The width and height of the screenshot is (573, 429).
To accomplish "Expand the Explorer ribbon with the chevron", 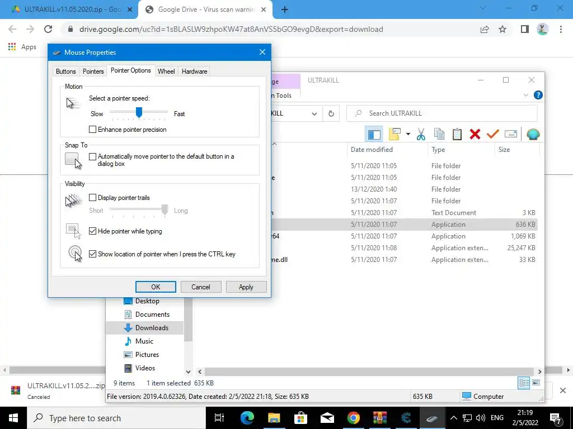I will click(526, 95).
